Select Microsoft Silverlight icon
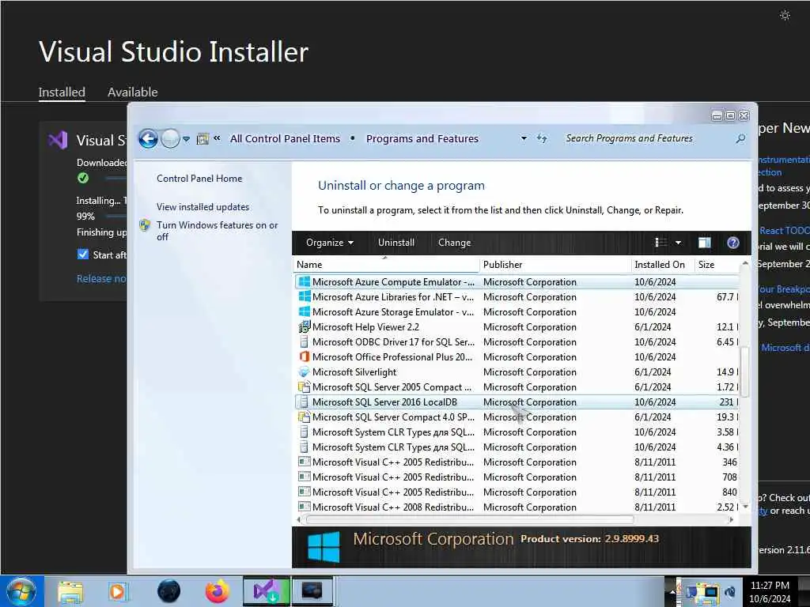 click(x=305, y=371)
